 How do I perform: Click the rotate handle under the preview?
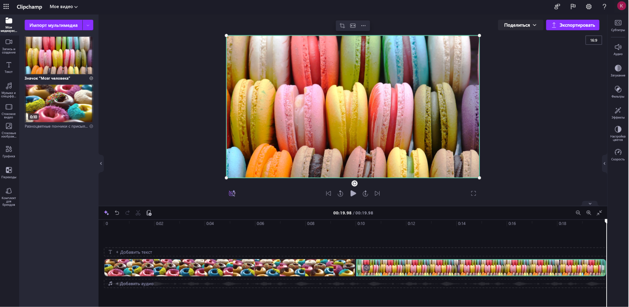[x=355, y=183]
